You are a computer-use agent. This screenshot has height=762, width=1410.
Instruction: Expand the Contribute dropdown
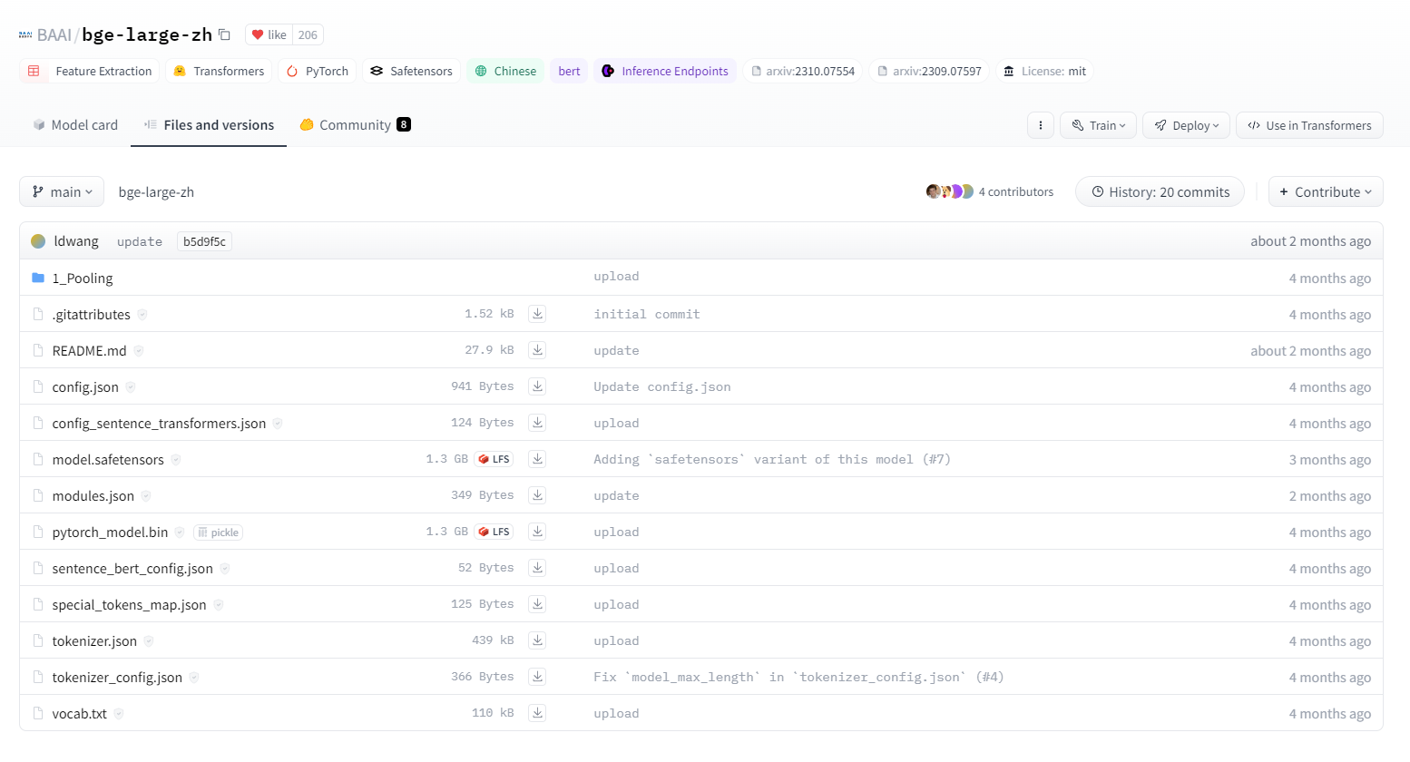[1326, 191]
